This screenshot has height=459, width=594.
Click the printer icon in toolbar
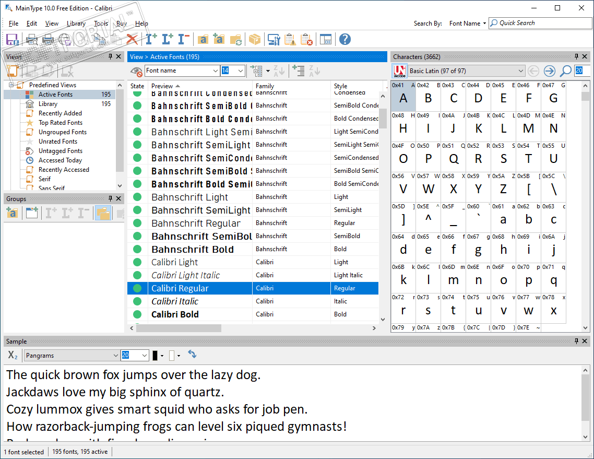[47, 39]
